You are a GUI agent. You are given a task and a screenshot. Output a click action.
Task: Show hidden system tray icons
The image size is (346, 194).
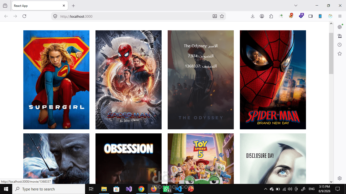tap(265, 189)
